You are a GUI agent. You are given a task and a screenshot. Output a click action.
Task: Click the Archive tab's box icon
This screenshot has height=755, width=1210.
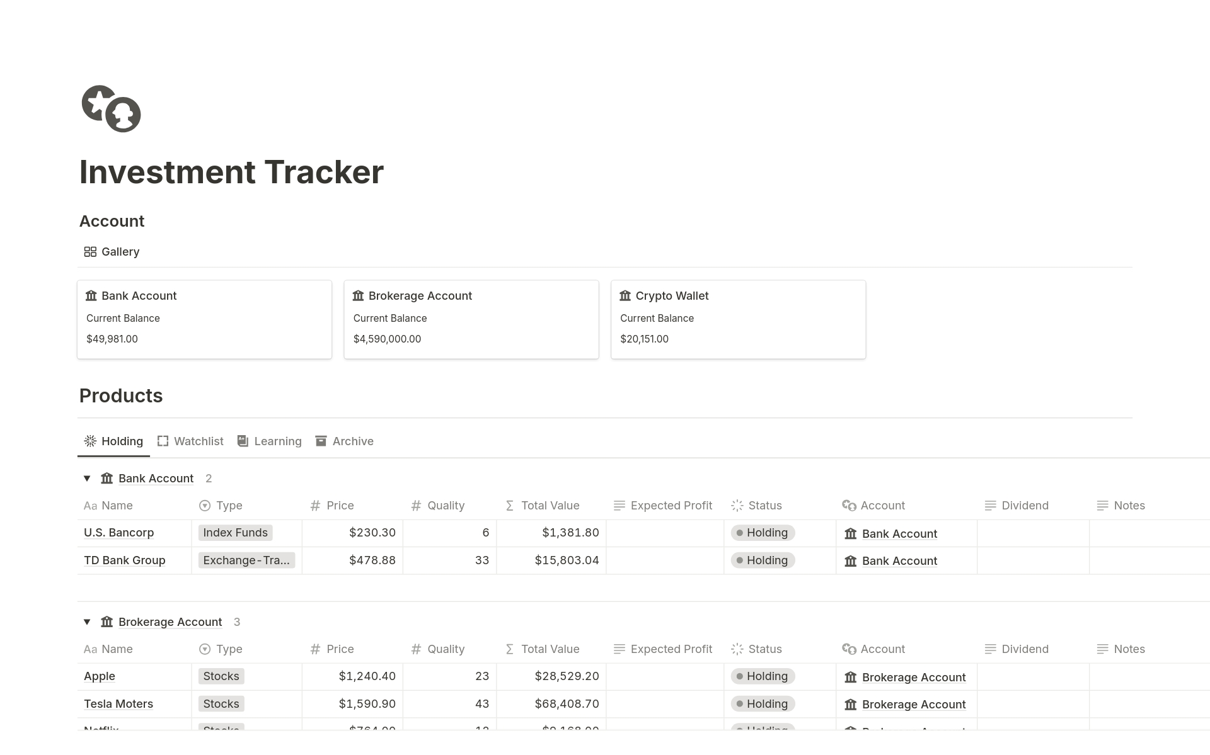point(321,441)
